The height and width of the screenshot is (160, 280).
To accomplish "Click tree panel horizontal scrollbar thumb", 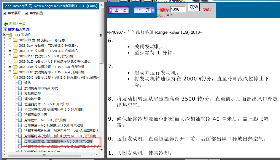I will [44, 155].
